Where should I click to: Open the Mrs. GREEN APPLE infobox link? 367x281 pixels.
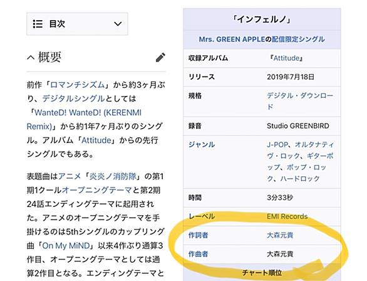232,39
